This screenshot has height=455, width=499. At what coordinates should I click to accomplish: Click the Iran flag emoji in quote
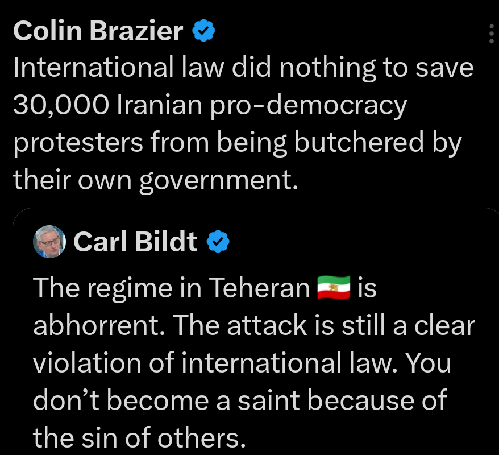[334, 289]
